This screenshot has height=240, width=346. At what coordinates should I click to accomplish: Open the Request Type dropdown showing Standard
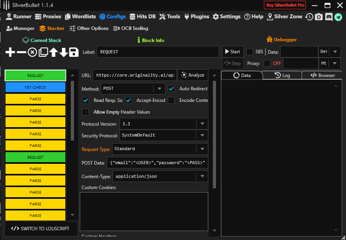pyautogui.click(x=160, y=149)
